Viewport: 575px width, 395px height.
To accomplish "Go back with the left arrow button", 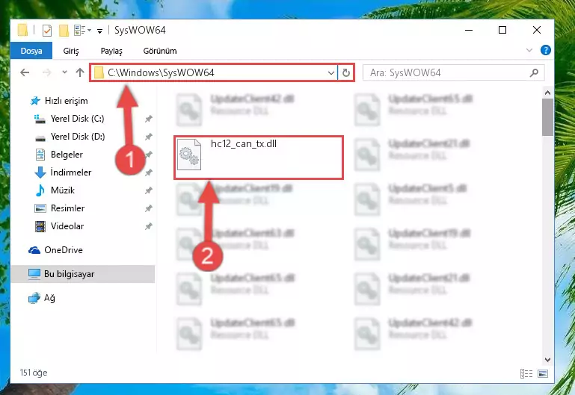I will (x=25, y=72).
